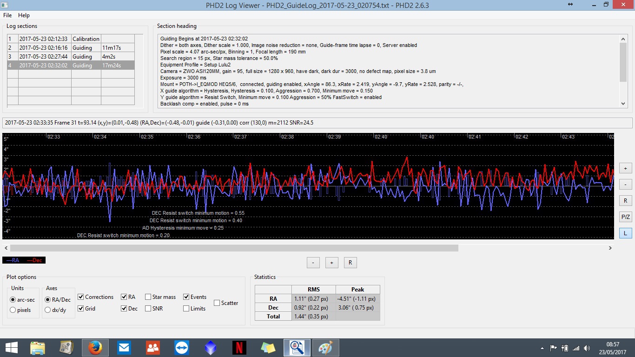Switch to PHD2 Log Viewer taskbar icon
Viewport: 635px width, 357px height.
(297, 348)
